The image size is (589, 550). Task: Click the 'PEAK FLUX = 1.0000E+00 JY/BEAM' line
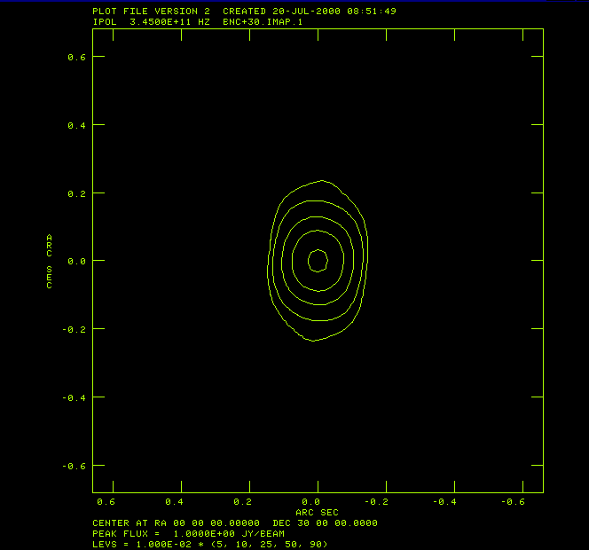189,533
